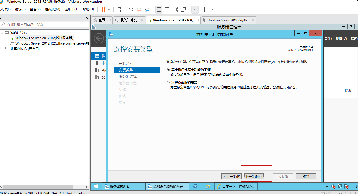Viewport: 358px width, 194px height.
Task: Open File Explorer from the guest taskbar
Action: (208, 186)
